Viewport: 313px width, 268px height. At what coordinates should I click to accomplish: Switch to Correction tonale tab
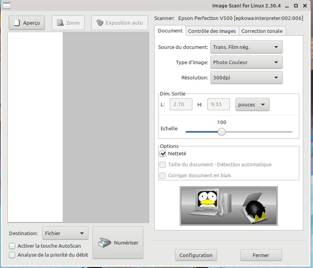click(x=262, y=31)
